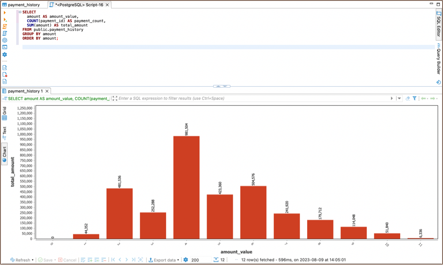
Task: Execute SQL query with the orange arrow
Action: click(5, 13)
